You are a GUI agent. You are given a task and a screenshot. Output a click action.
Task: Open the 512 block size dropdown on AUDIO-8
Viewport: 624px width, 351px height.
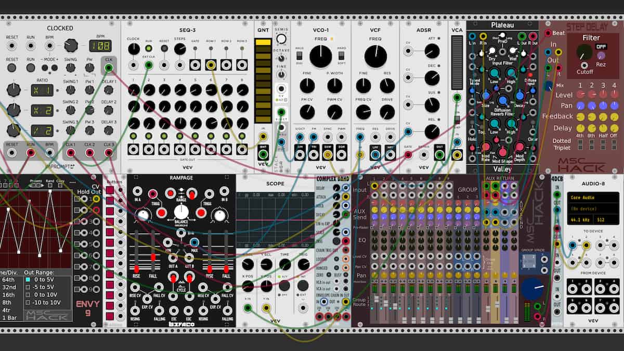click(601, 219)
